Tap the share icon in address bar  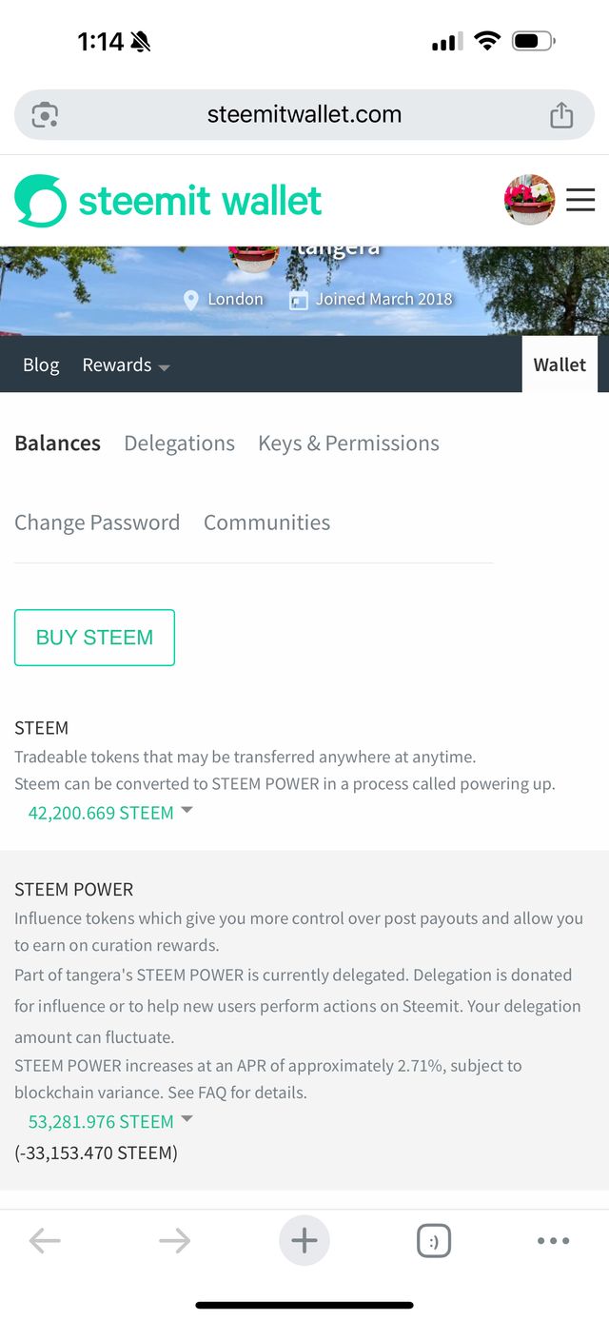561,115
